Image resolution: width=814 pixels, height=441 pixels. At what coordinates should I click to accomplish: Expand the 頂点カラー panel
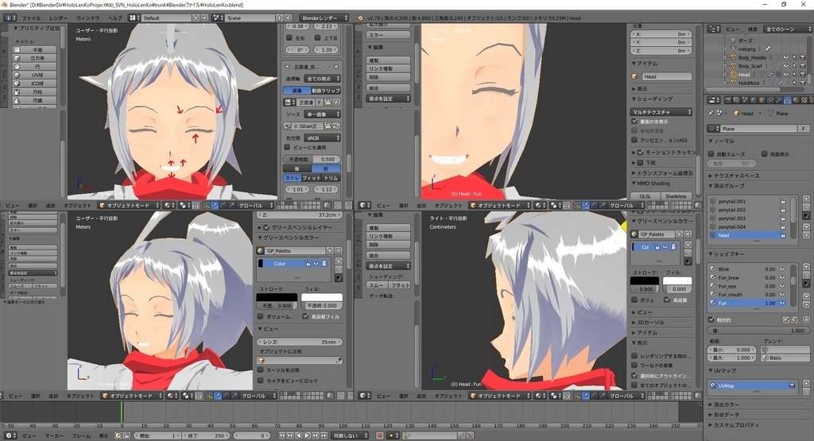point(727,404)
